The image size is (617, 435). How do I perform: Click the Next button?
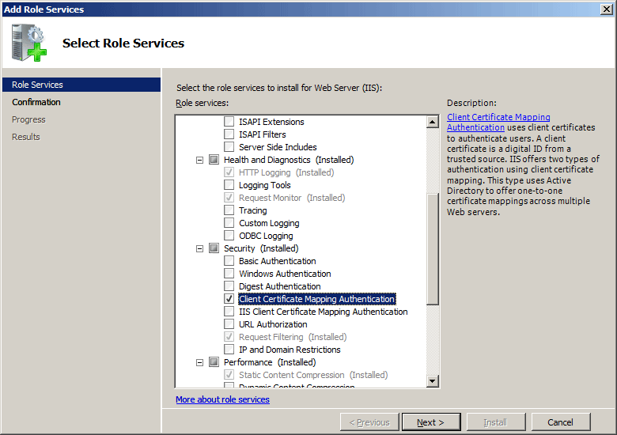tap(431, 422)
